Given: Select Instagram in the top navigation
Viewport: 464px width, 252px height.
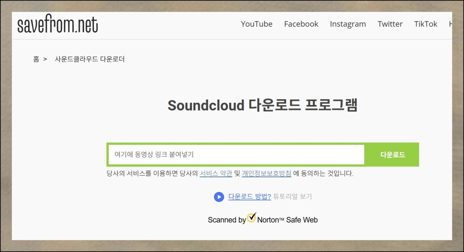Looking at the screenshot, I should point(348,24).
